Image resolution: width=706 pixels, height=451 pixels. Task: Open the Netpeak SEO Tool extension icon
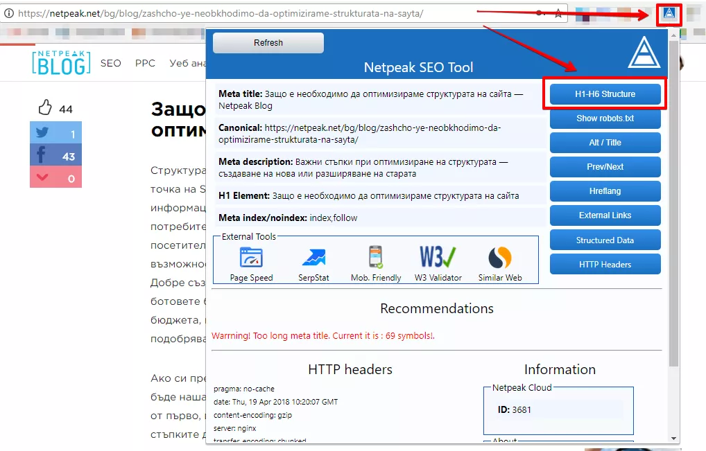pyautogui.click(x=669, y=13)
